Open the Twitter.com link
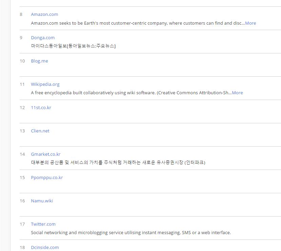This screenshot has height=251, width=281. pos(43,224)
